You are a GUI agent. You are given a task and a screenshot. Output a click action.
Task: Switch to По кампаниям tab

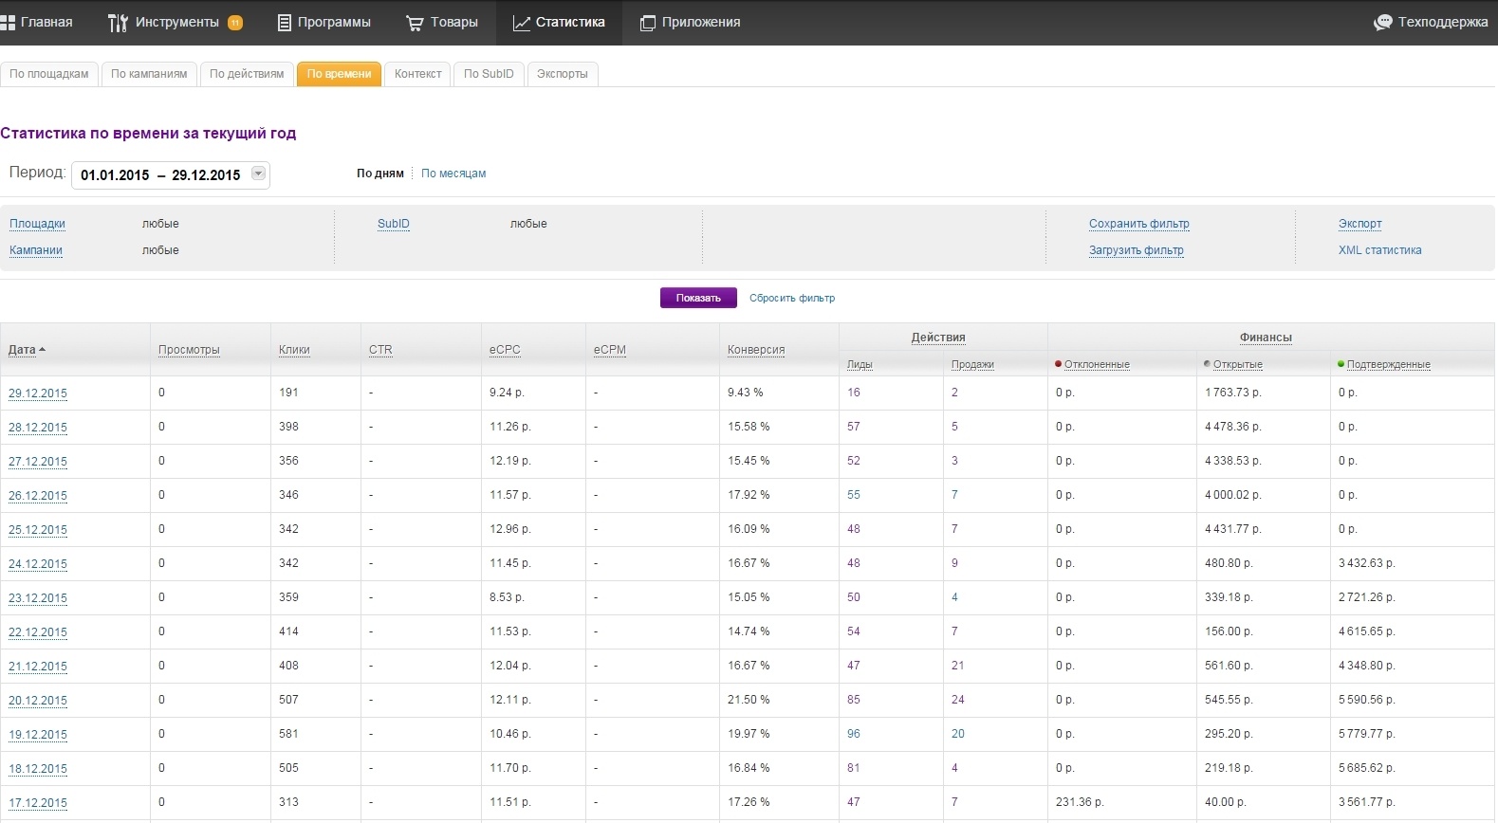point(149,74)
